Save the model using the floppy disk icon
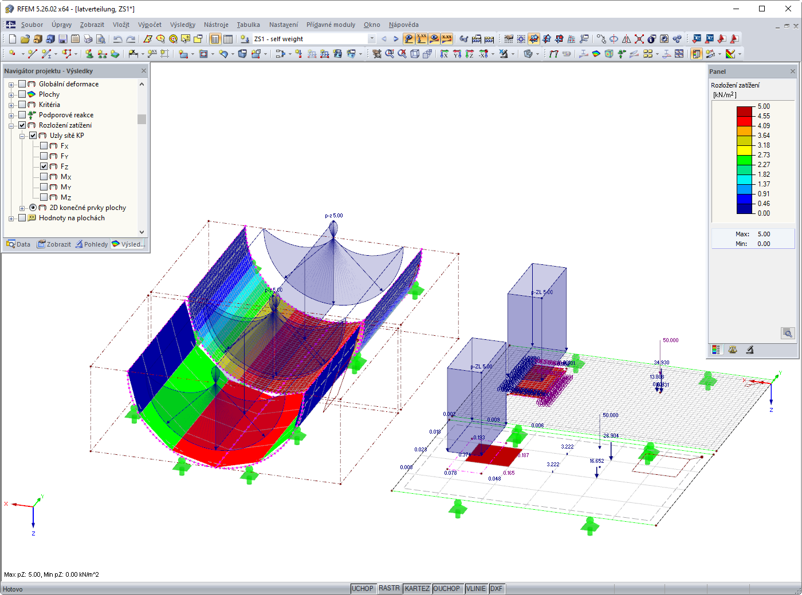This screenshot has height=595, width=802. click(63, 39)
